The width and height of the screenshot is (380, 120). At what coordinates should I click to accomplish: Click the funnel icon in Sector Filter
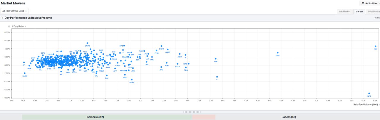[363, 3]
